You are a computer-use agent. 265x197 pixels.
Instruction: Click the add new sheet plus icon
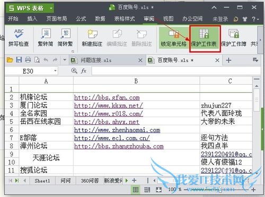pyautogui.click(x=134, y=181)
